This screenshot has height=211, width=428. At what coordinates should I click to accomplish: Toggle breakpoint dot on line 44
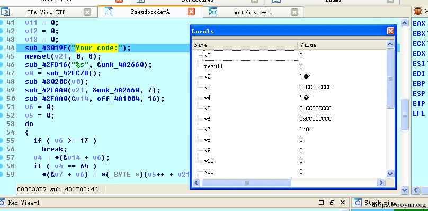click(1, 48)
